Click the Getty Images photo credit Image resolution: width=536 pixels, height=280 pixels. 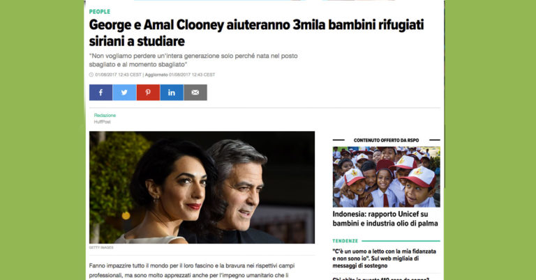click(100, 247)
